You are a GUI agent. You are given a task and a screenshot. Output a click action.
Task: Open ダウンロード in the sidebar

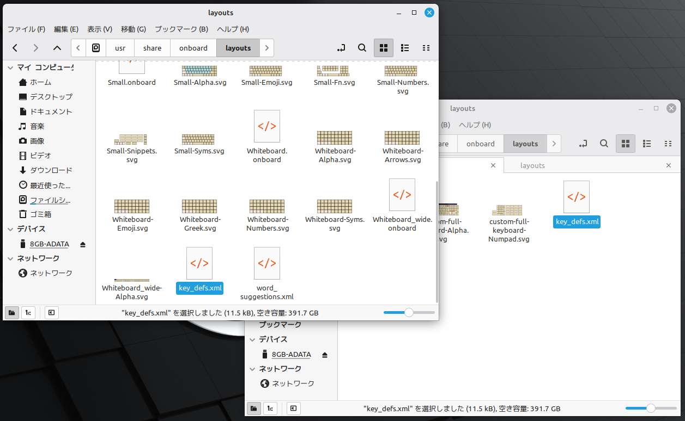pyautogui.click(x=51, y=170)
